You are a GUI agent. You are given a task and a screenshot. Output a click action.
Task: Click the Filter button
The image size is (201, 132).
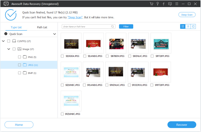pos(126,27)
